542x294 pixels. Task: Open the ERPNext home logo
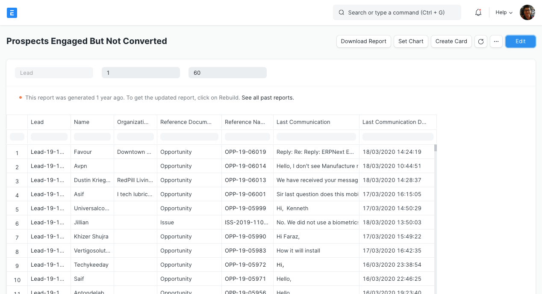(x=12, y=12)
